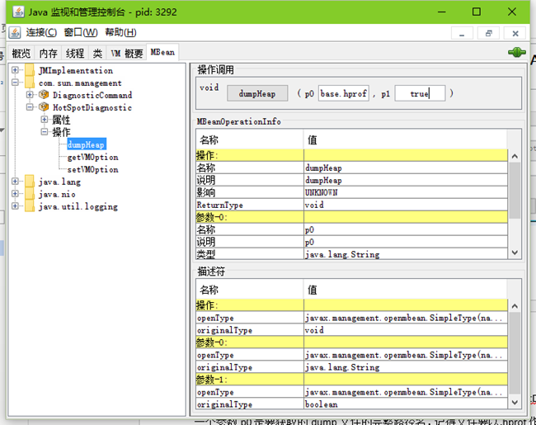Expand the DiagnosticCommand node
Image resolution: width=536 pixels, height=425 pixels.
click(x=30, y=94)
